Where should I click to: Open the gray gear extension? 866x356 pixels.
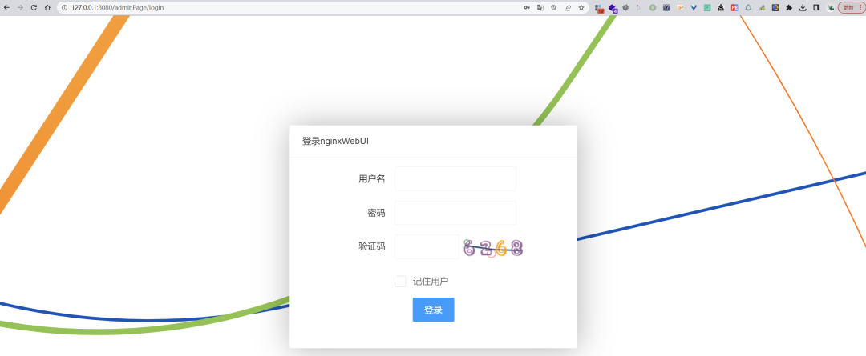click(625, 8)
